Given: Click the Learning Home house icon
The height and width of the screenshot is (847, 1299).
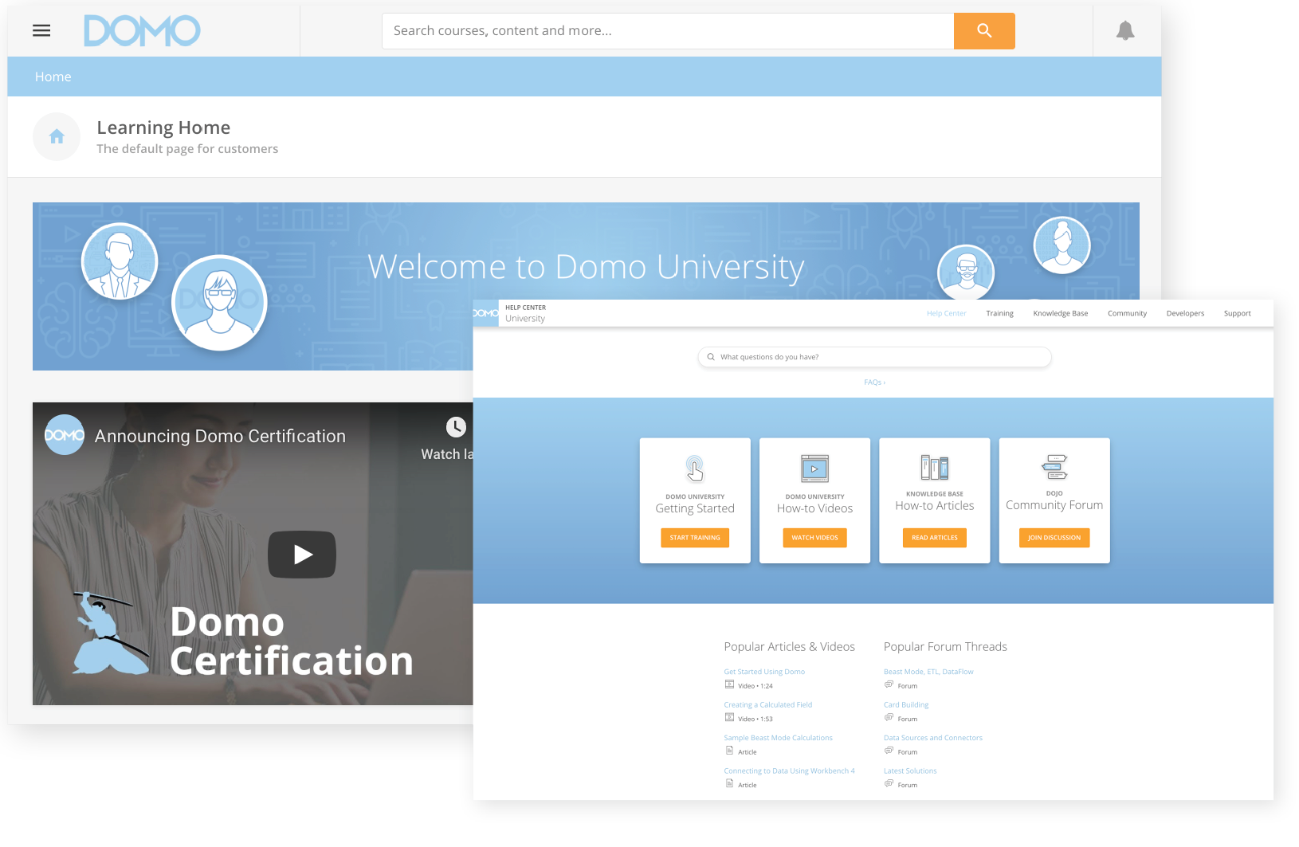Looking at the screenshot, I should 57,136.
